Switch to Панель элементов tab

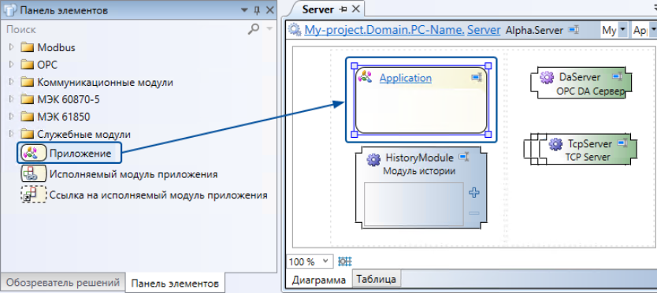coord(175,284)
